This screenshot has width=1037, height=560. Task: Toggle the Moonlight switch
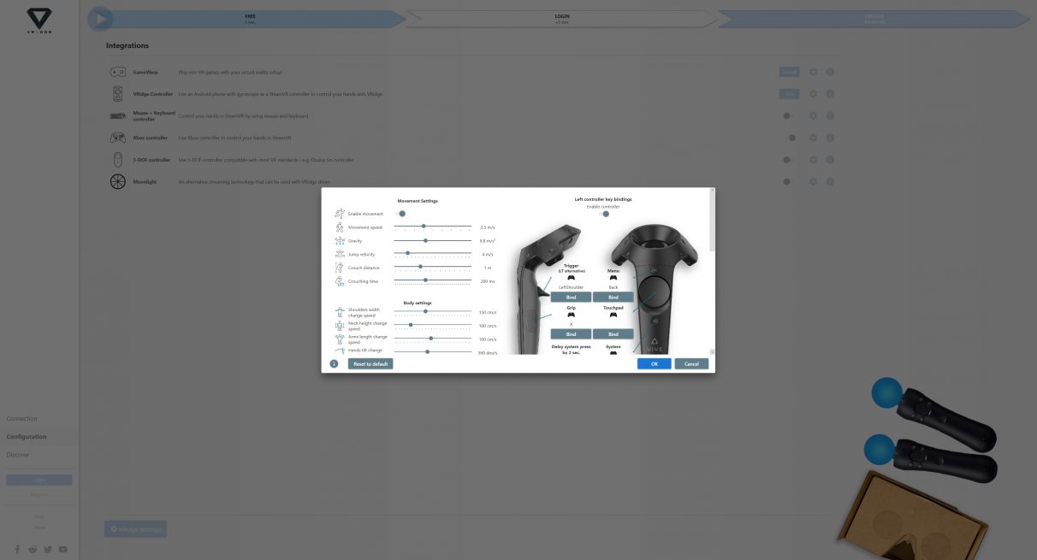tap(788, 182)
